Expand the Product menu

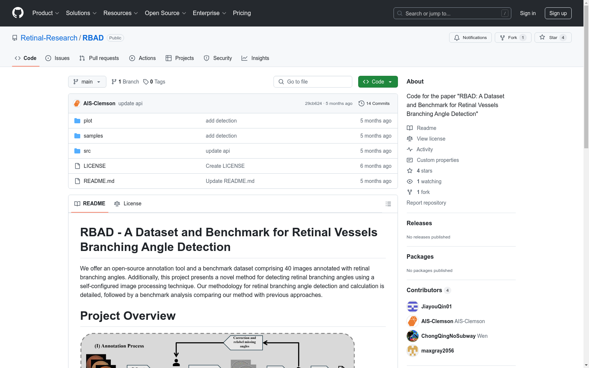46,13
